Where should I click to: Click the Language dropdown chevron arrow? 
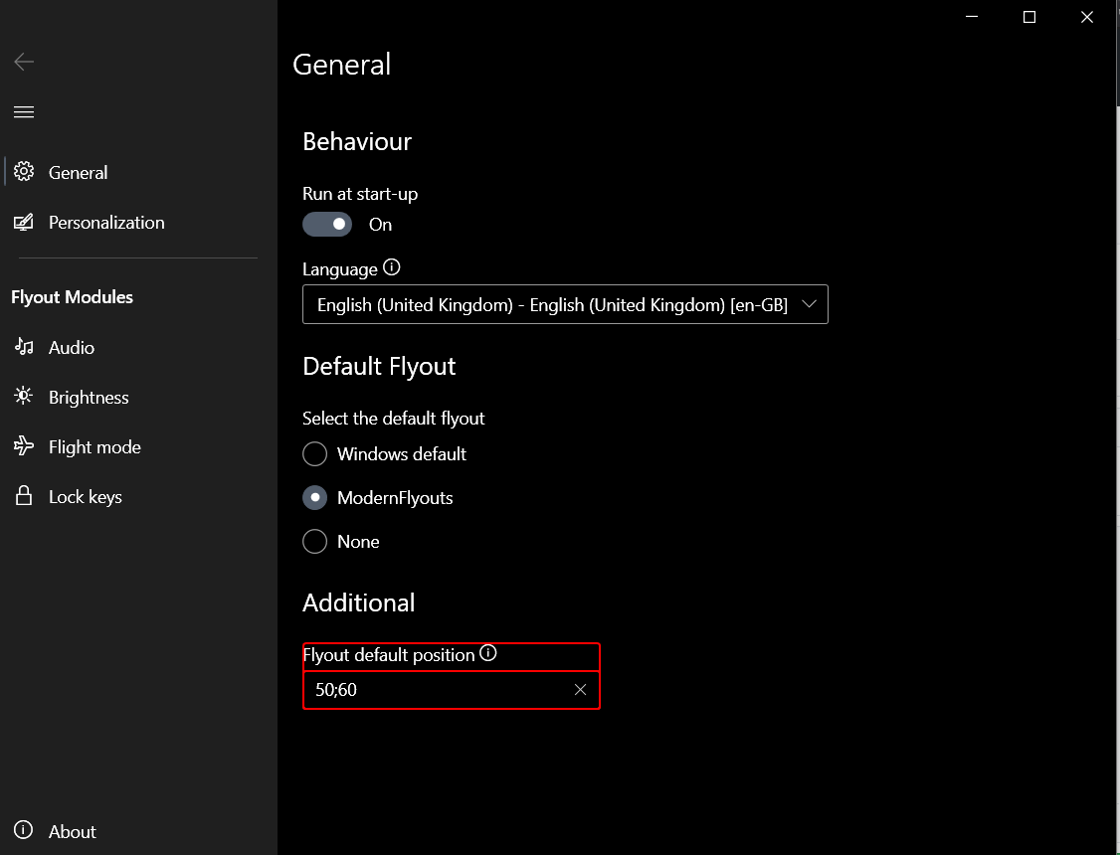(x=809, y=304)
